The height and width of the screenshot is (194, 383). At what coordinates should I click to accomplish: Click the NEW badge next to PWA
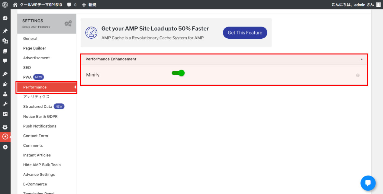click(x=39, y=77)
